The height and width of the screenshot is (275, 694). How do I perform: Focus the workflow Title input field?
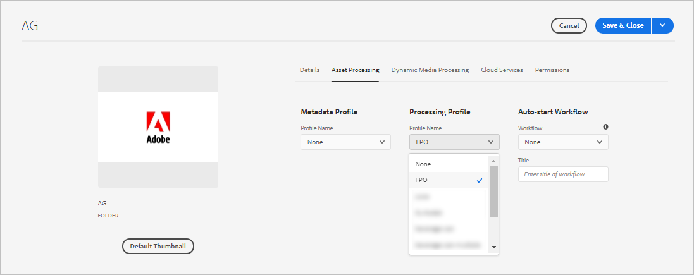pos(563,174)
